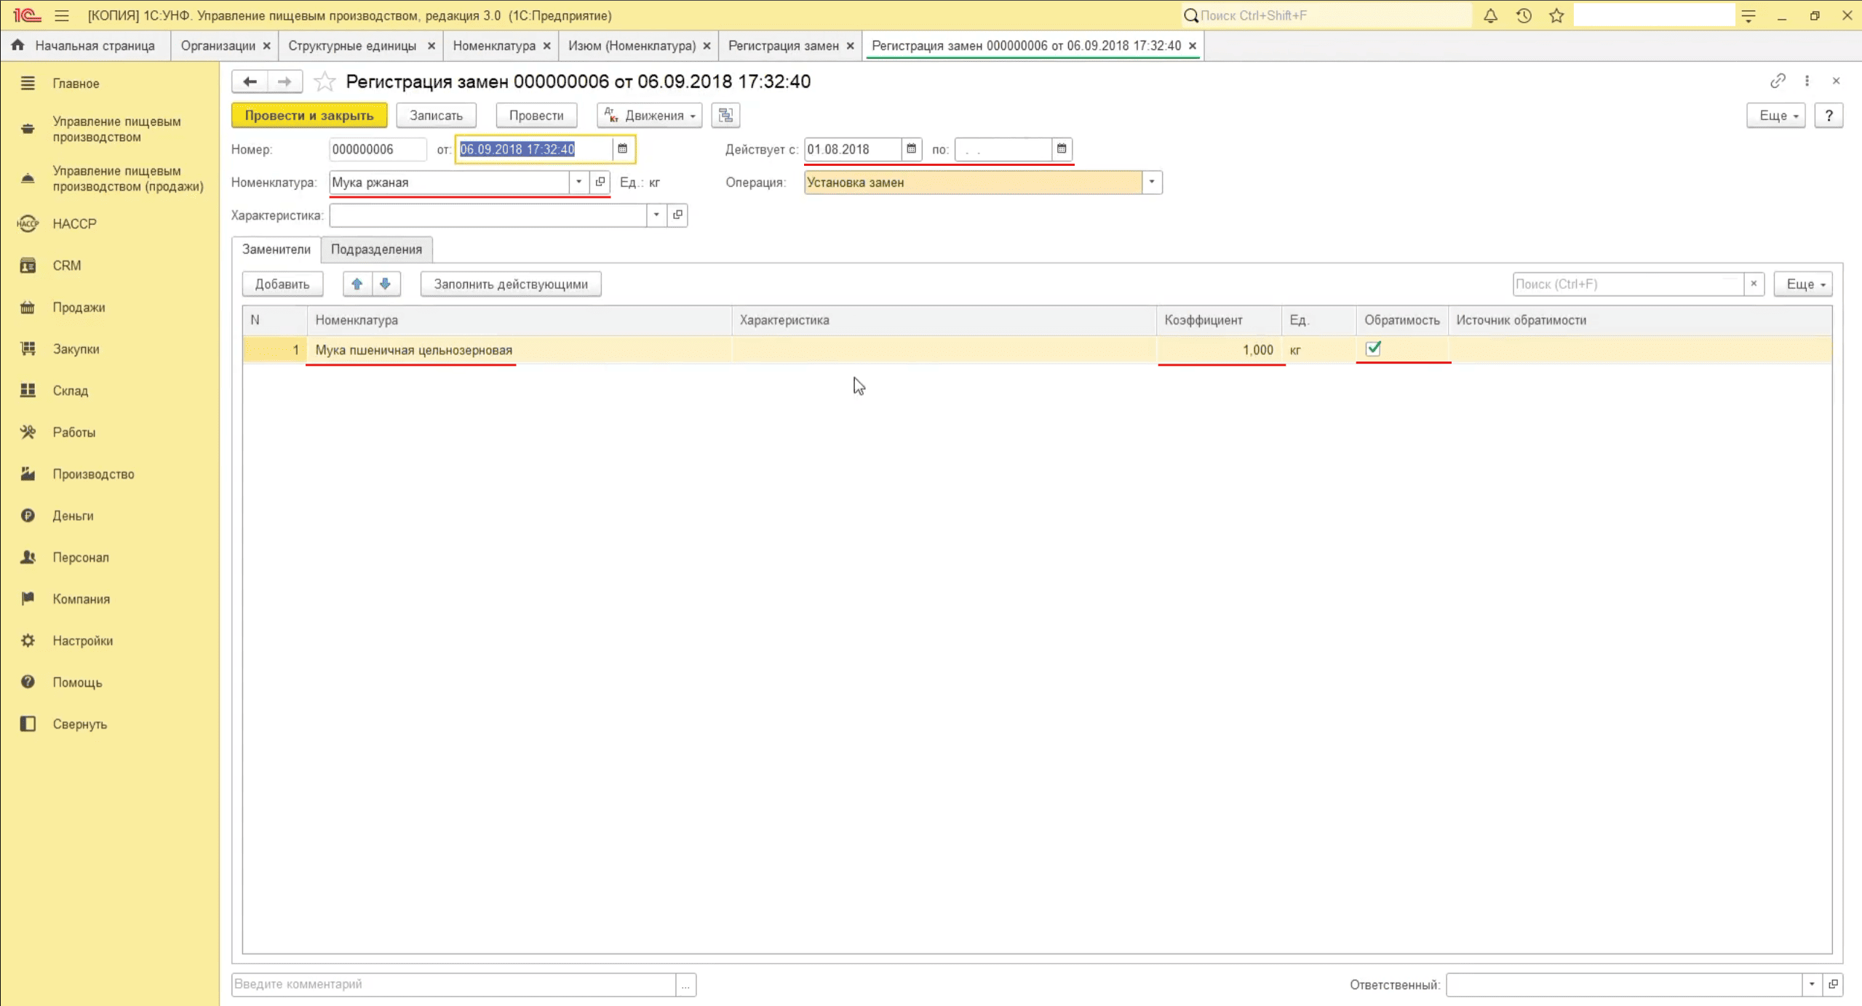The image size is (1862, 1006).
Task: Open Ответственный card icon
Action: (1833, 984)
